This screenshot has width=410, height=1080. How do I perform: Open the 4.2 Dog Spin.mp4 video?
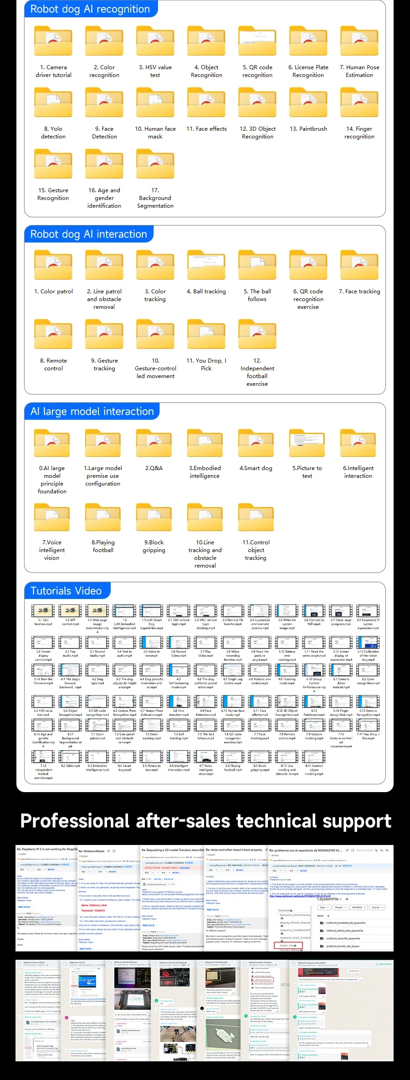click(97, 670)
